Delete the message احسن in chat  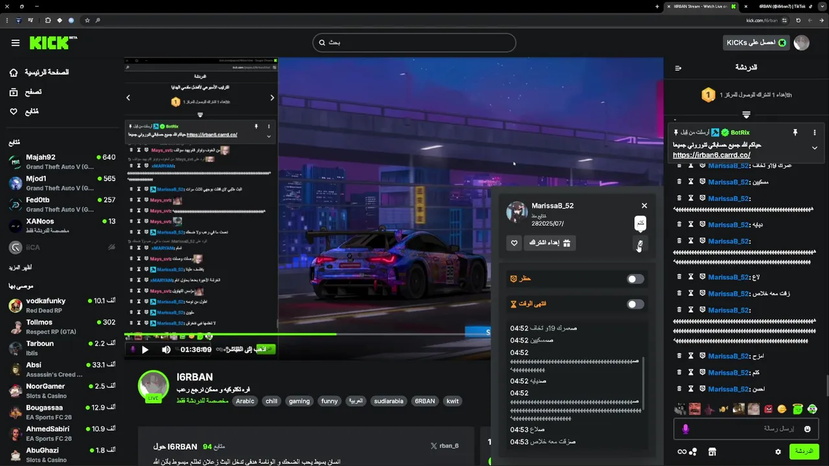[679, 389]
